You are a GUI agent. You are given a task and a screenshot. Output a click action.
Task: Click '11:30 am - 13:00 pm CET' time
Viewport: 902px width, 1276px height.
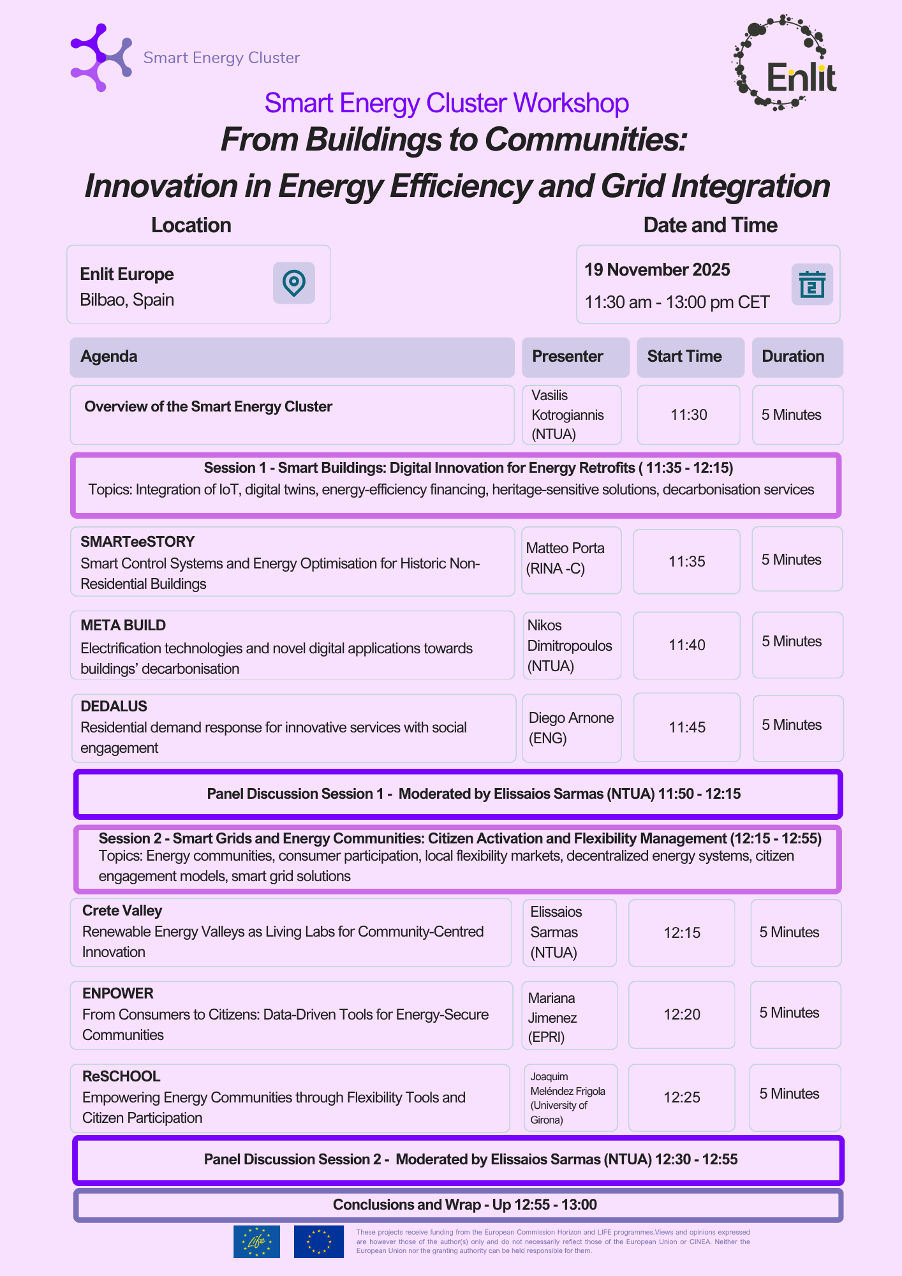(x=677, y=302)
